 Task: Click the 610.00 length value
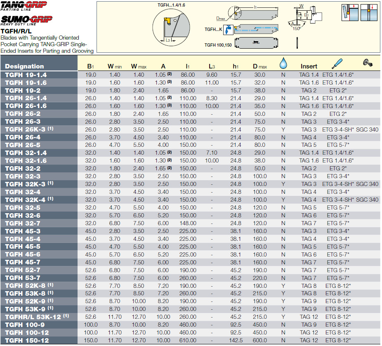click(188, 340)
